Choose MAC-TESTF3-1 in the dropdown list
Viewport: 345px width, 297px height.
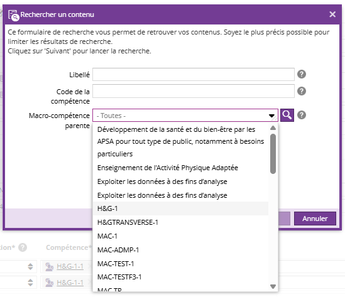click(180, 277)
